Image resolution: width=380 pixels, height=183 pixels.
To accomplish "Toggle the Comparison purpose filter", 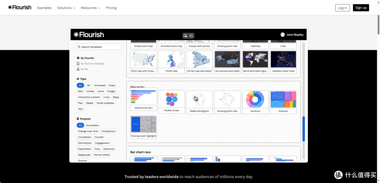I will click(108, 131).
